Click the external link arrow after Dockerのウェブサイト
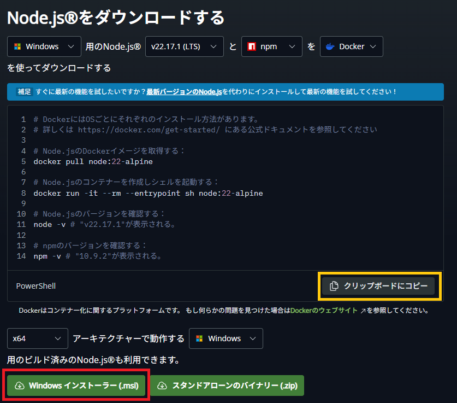 pos(363,311)
